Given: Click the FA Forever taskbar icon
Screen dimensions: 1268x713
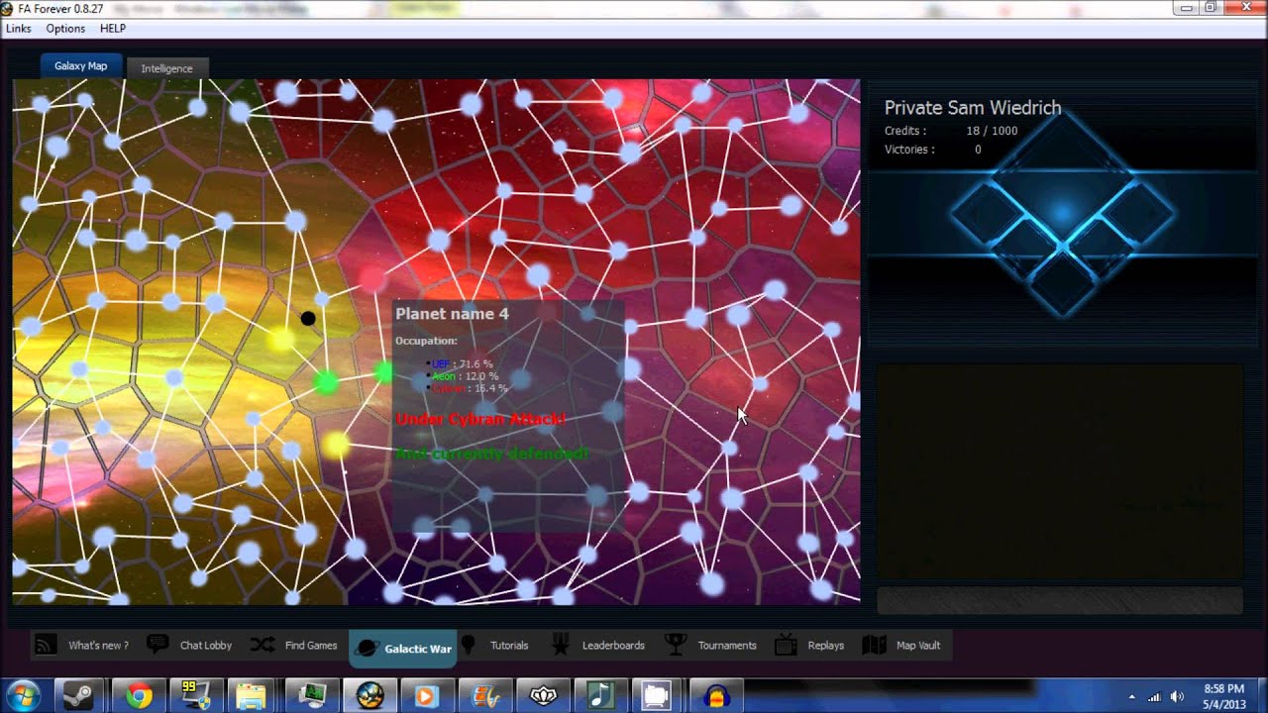Looking at the screenshot, I should click(x=370, y=695).
